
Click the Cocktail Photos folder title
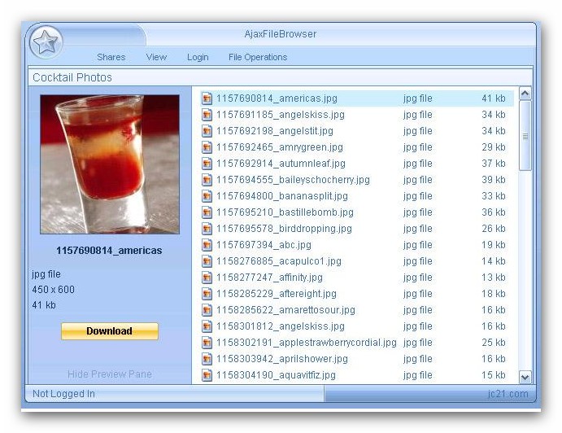click(x=72, y=77)
